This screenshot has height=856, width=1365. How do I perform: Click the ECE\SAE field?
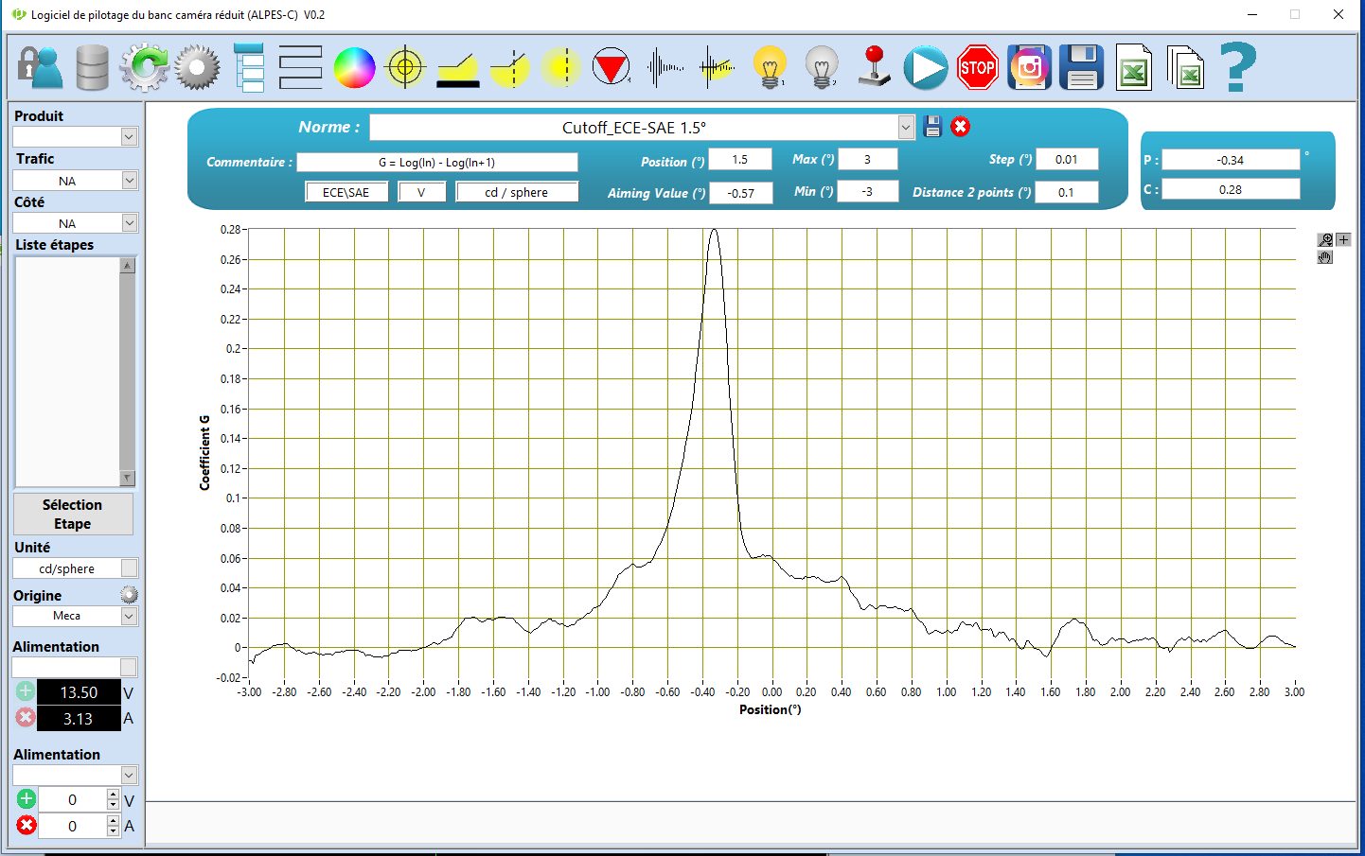(x=346, y=192)
